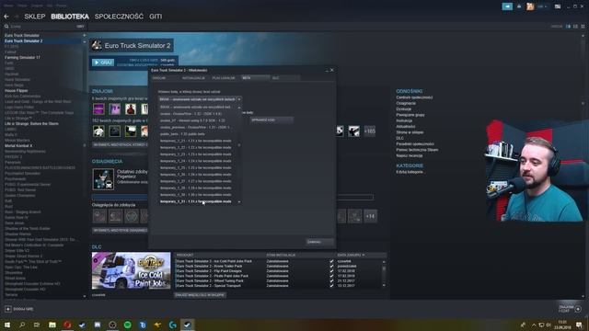This screenshot has width=589, height=331.
Task: Sort DLC by Data zakupu column
Action: [x=351, y=256]
